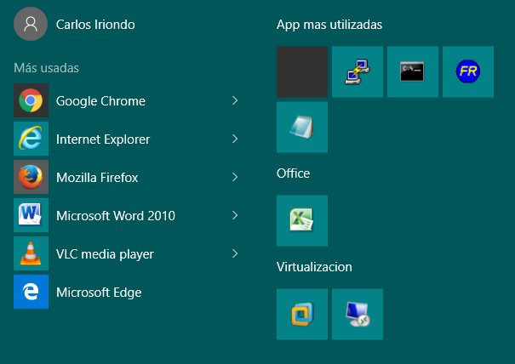Open the Remote Desktop Connection tile
This screenshot has width=515, height=364.
click(357, 314)
